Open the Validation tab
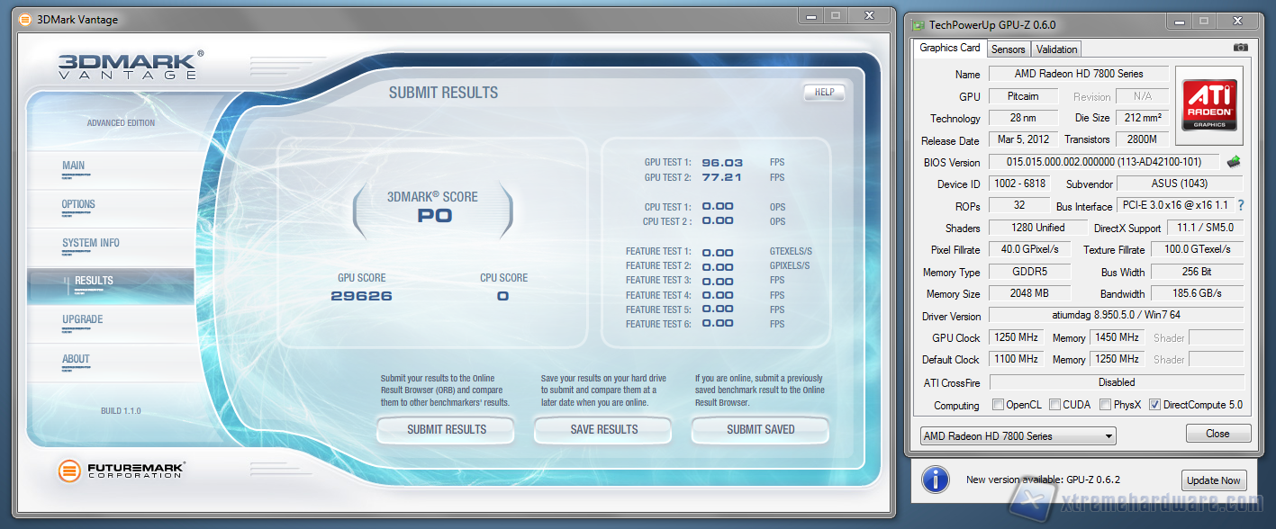This screenshot has width=1276, height=529. (1056, 49)
